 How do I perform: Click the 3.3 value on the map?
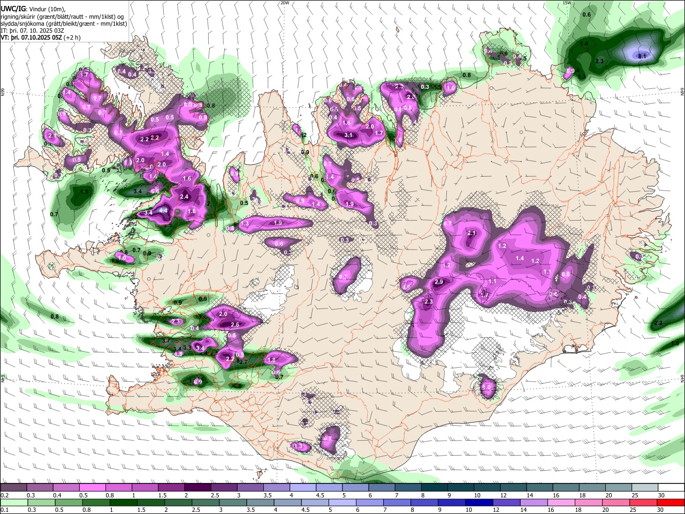(187, 348)
